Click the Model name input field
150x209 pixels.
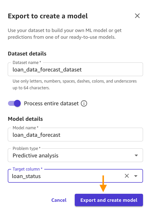75,135
